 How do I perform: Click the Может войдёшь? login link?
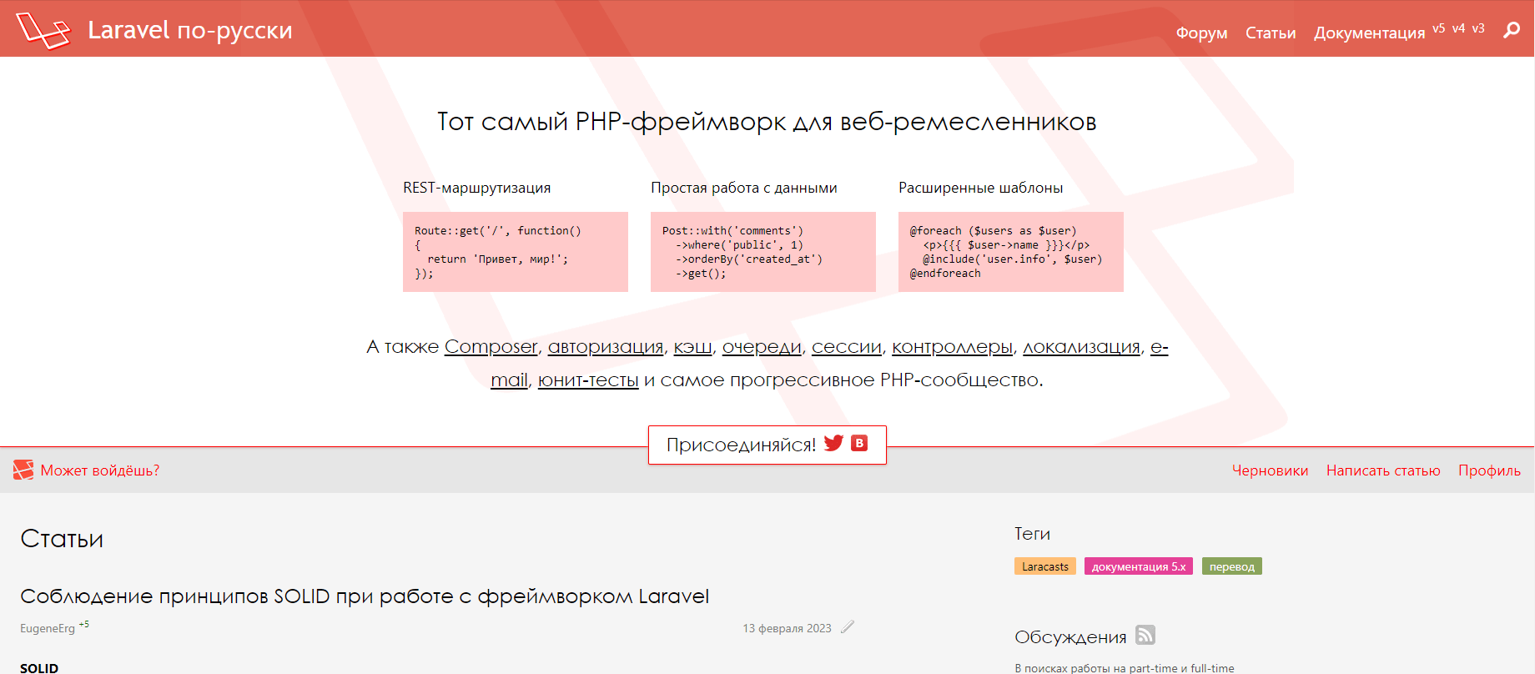click(100, 470)
